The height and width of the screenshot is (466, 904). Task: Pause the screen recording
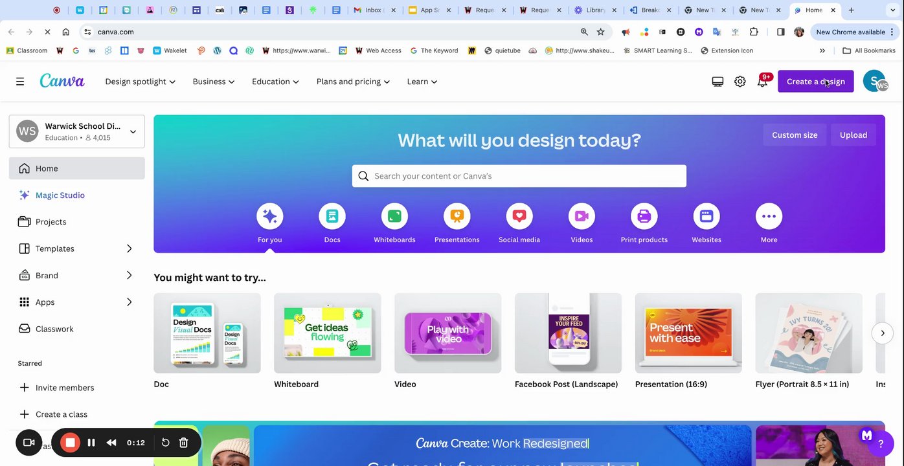pyautogui.click(x=91, y=443)
